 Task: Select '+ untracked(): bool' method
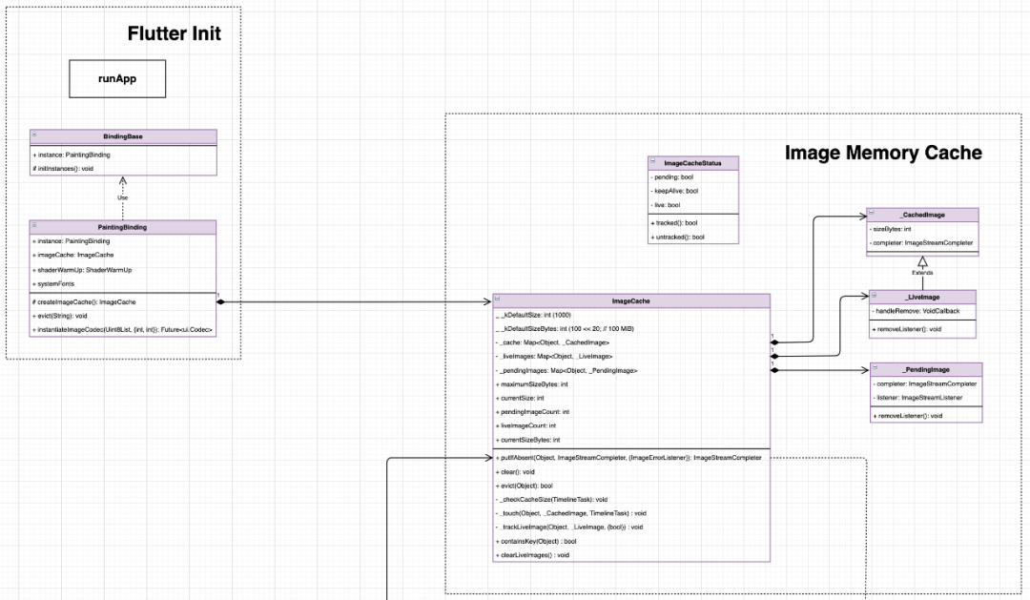(x=693, y=238)
